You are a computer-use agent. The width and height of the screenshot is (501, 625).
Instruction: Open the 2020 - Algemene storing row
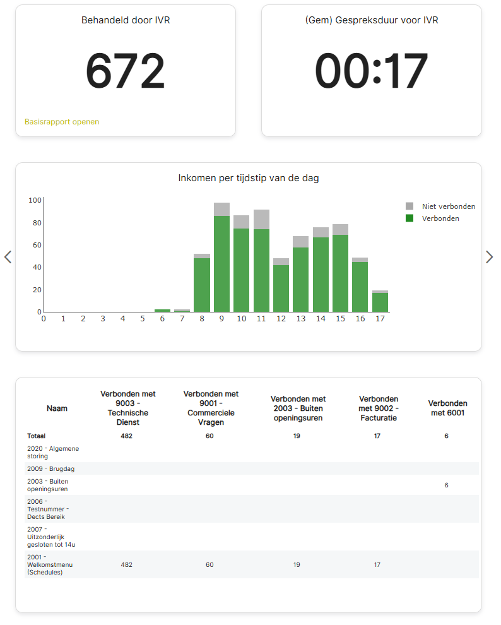coord(53,452)
